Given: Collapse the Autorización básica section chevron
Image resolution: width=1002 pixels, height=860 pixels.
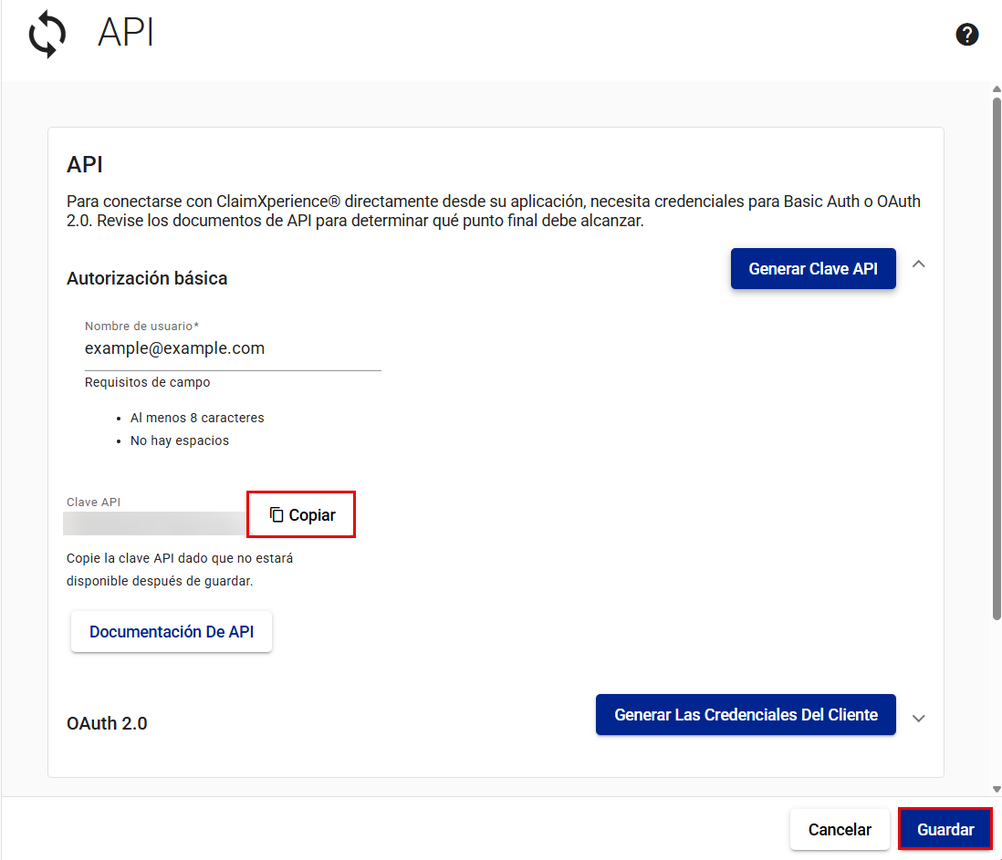Looking at the screenshot, I should click(919, 264).
